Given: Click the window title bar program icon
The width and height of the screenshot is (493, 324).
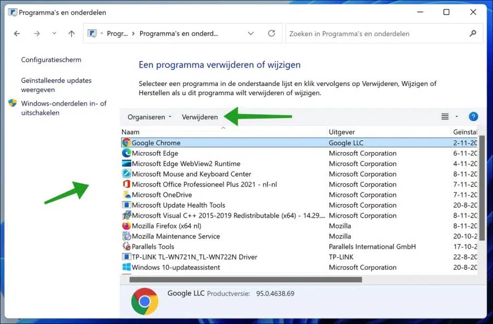Looking at the screenshot, I should pyautogui.click(x=13, y=12).
